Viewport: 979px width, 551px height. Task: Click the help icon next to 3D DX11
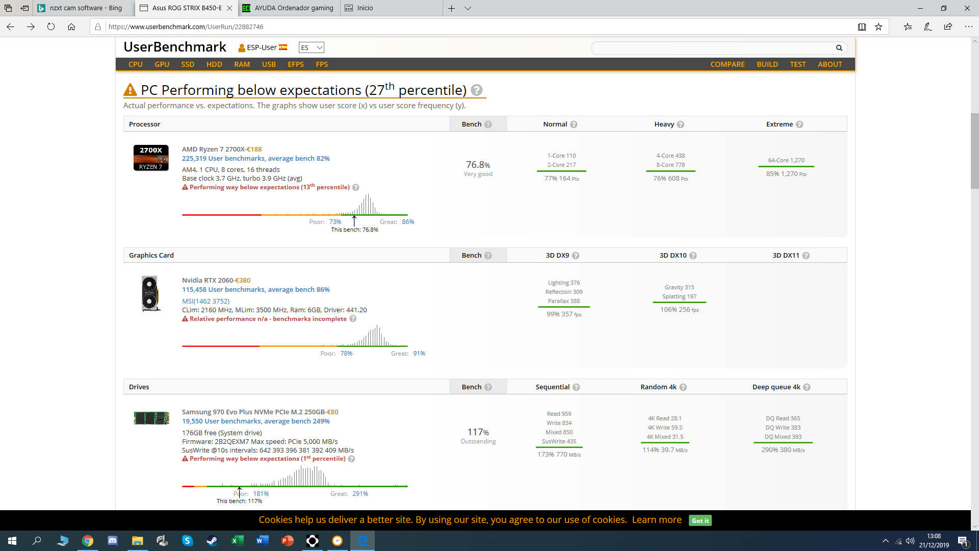pos(806,256)
